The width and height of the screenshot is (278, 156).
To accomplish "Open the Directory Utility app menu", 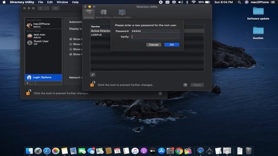I will pos(22,2).
